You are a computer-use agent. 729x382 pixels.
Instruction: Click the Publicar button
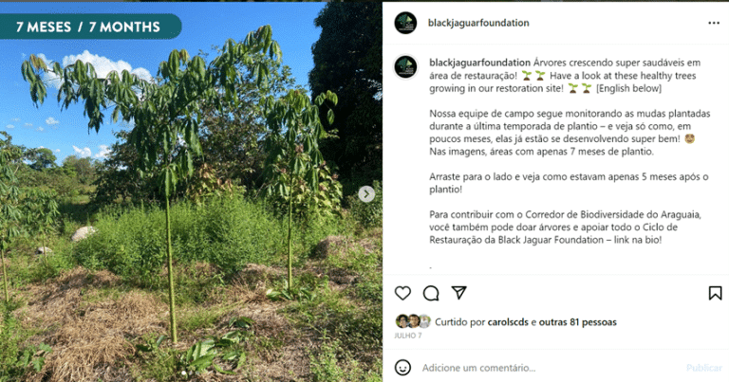tap(704, 368)
